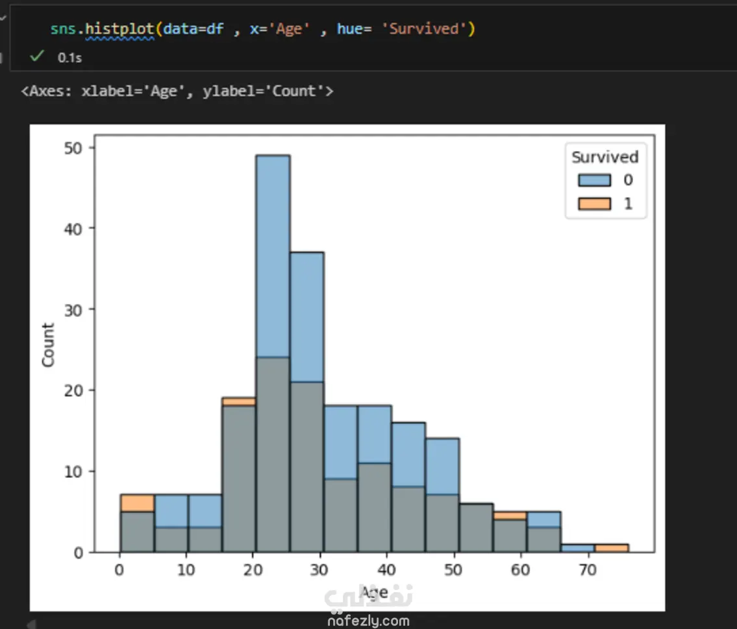Click the 0.1s execution time label
This screenshot has width=737, height=629.
click(69, 58)
